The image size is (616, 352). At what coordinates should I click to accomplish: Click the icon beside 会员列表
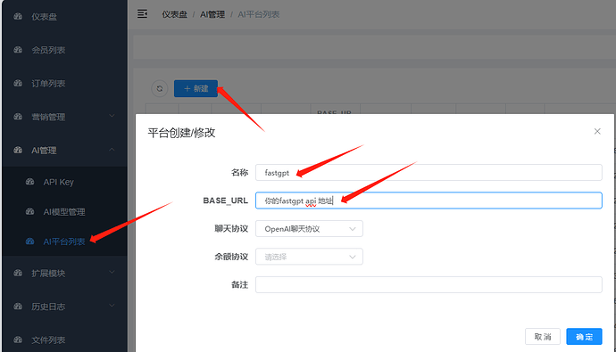coord(18,50)
